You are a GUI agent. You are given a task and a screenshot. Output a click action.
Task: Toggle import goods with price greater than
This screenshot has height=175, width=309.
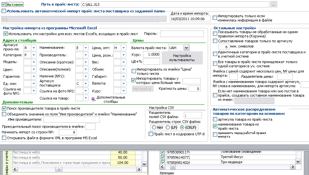pos(133,80)
